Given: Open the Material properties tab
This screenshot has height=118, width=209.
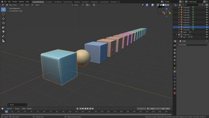Looking at the screenshot, I should 175,89.
